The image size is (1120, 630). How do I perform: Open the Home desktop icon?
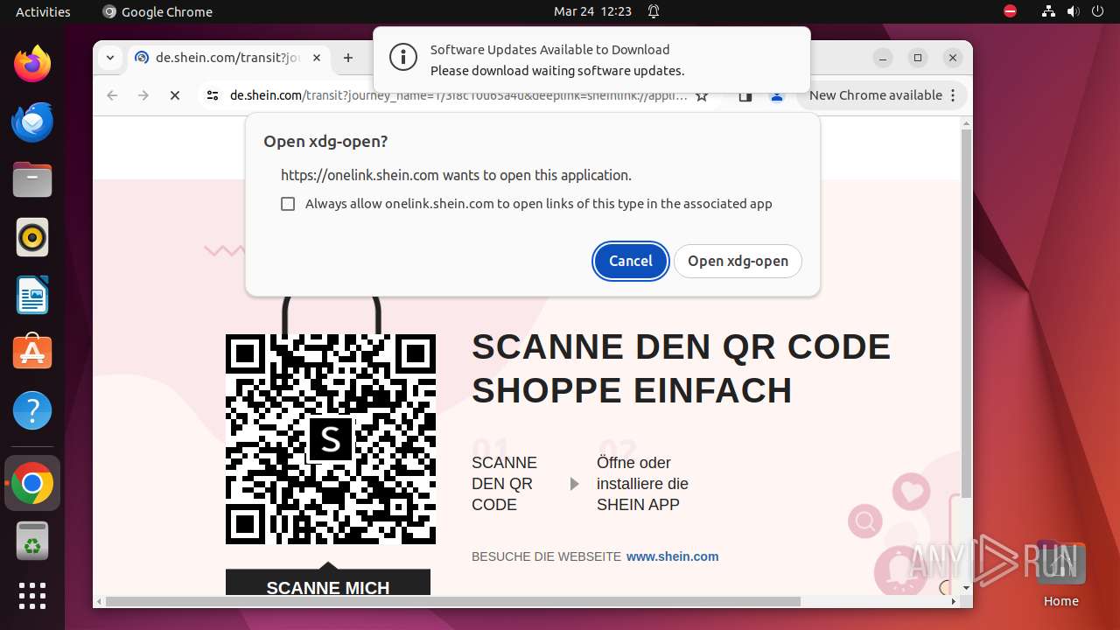(x=1060, y=575)
